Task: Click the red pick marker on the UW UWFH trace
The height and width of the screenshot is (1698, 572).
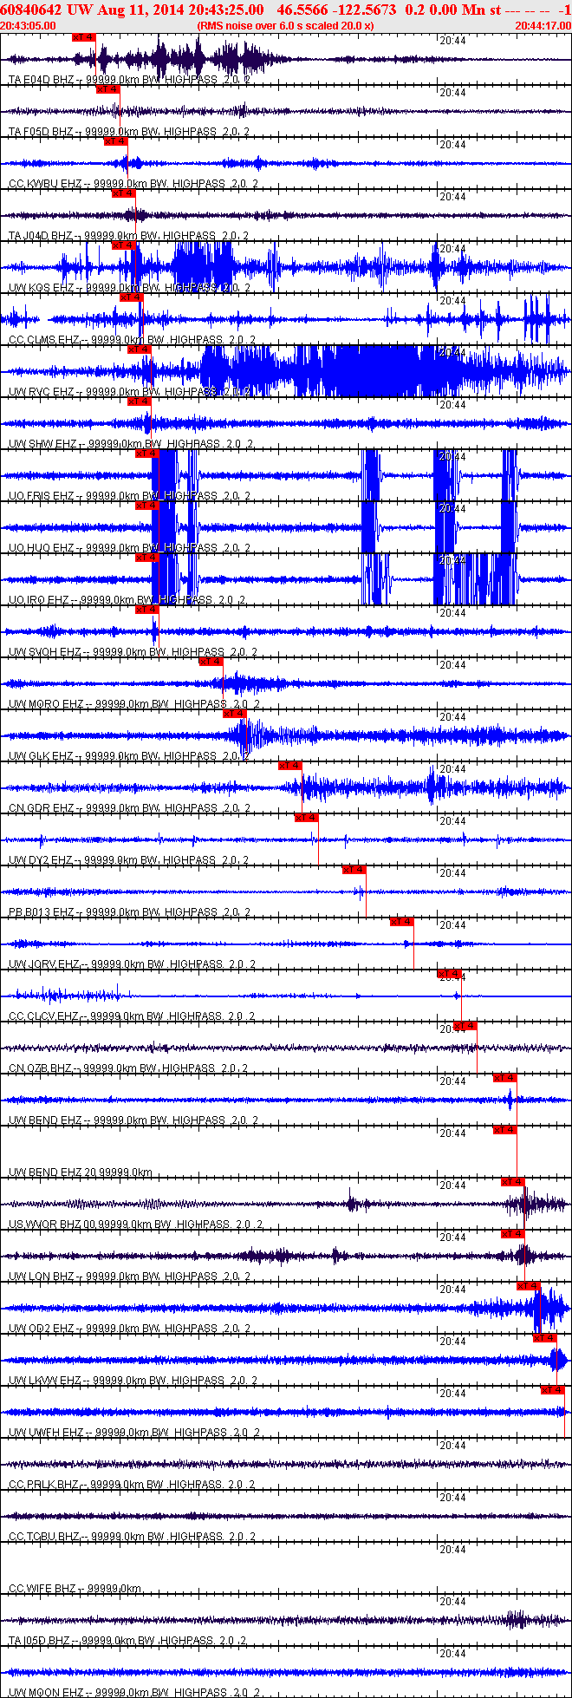Action: 552,1390
